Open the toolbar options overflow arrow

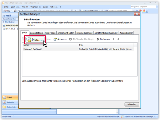(x=147, y=12)
